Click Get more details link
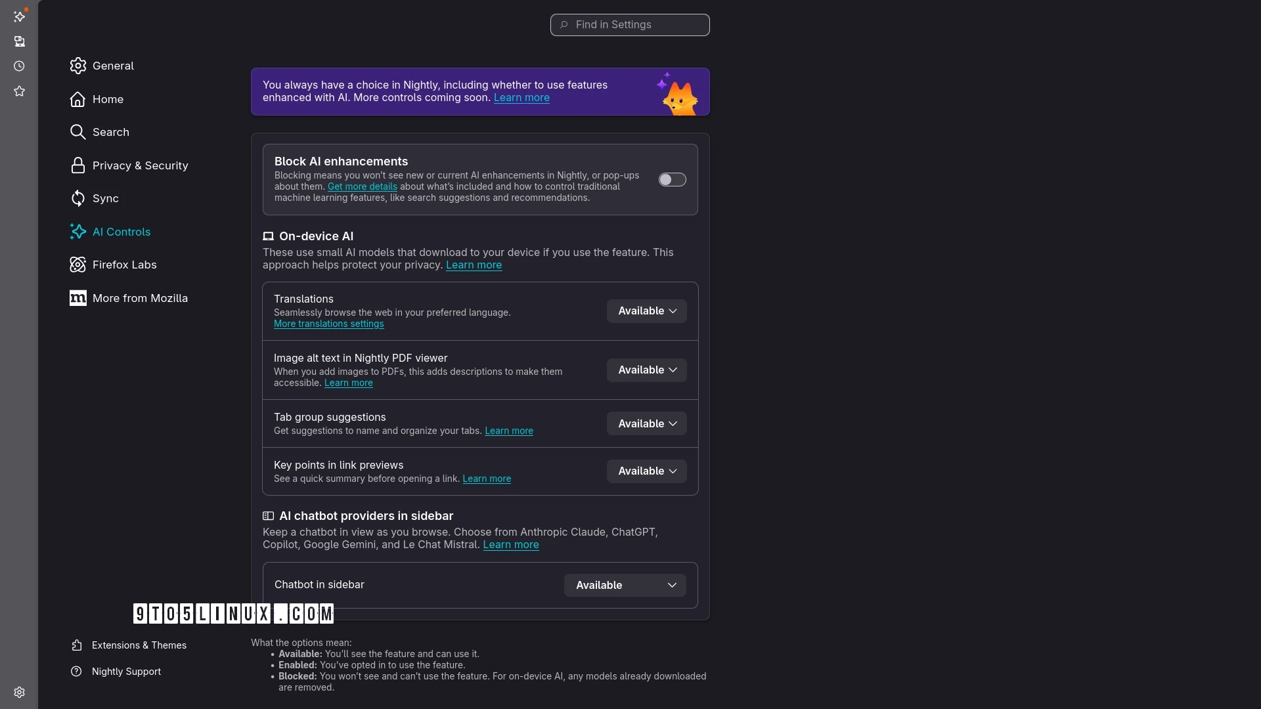1261x709 pixels. [362, 186]
